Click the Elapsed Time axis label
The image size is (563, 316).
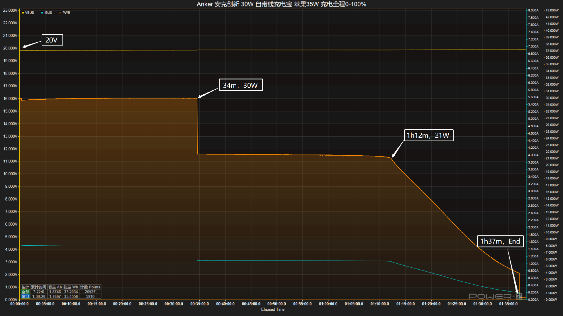[x=273, y=310]
